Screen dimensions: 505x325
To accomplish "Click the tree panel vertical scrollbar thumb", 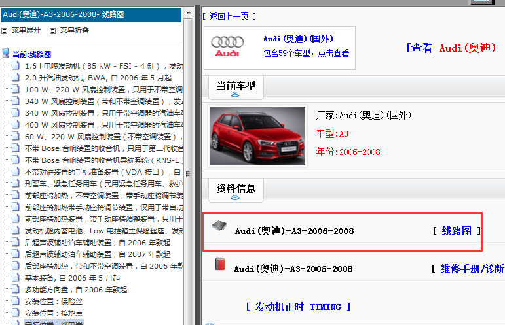I will pyautogui.click(x=189, y=173).
